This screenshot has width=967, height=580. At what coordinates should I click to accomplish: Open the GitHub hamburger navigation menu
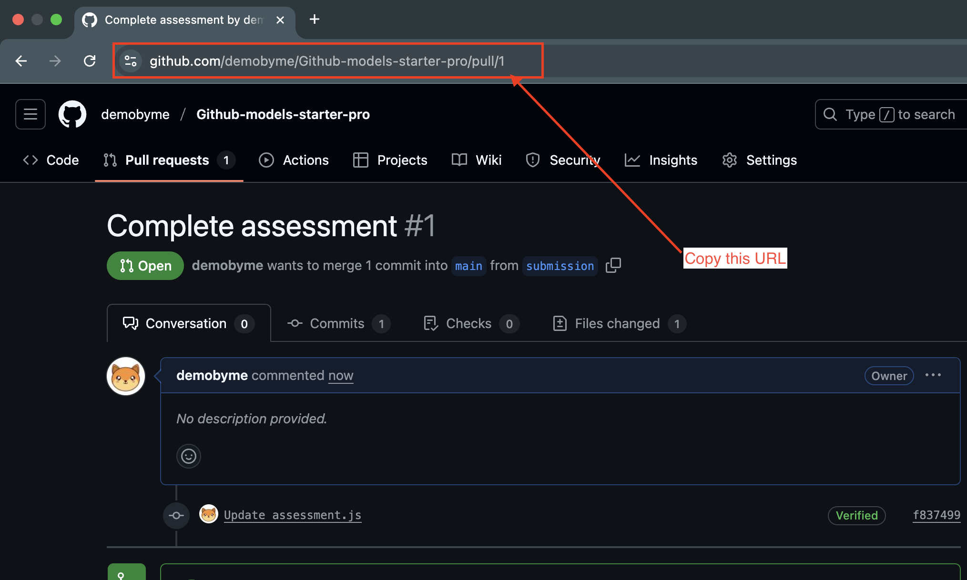pos(31,114)
